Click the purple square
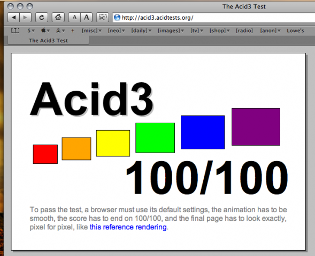 pyautogui.click(x=256, y=127)
